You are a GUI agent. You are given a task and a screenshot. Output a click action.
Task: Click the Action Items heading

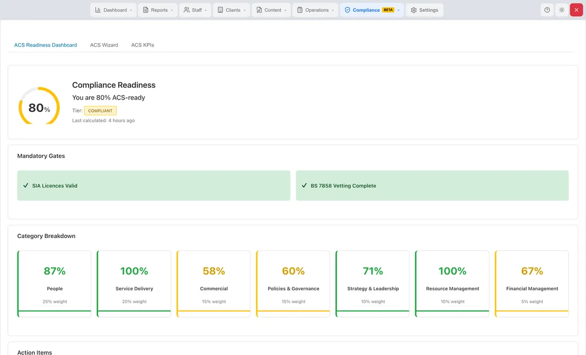34,352
